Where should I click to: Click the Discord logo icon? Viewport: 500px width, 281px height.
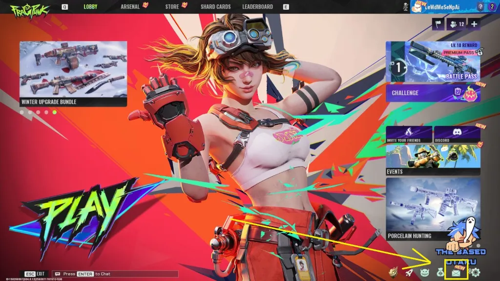457,132
